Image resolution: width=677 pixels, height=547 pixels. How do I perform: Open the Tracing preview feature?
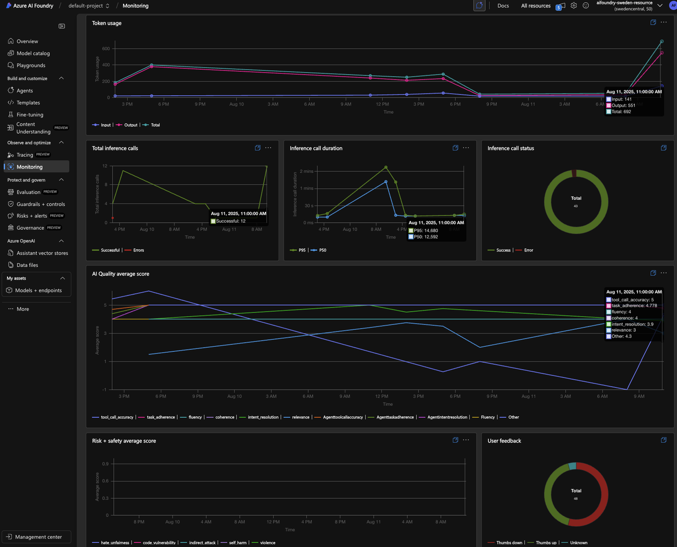[x=26, y=154]
